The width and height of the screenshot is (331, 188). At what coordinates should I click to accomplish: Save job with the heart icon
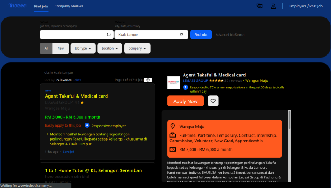point(213,101)
